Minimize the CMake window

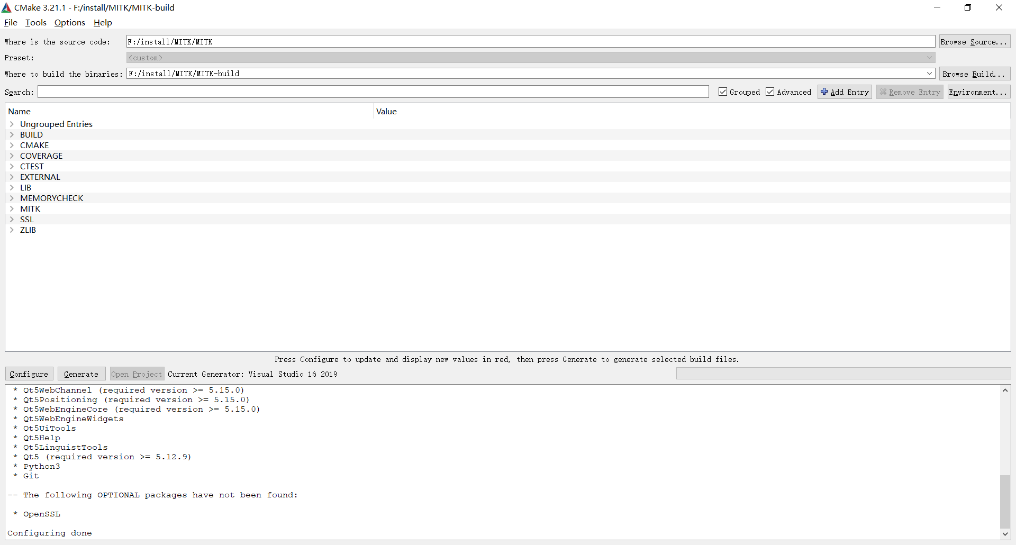pyautogui.click(x=937, y=7)
